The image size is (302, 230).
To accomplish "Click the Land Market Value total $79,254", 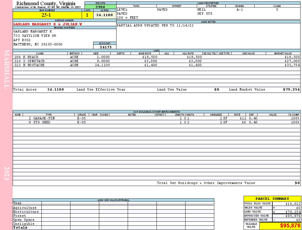I will [x=291, y=89].
